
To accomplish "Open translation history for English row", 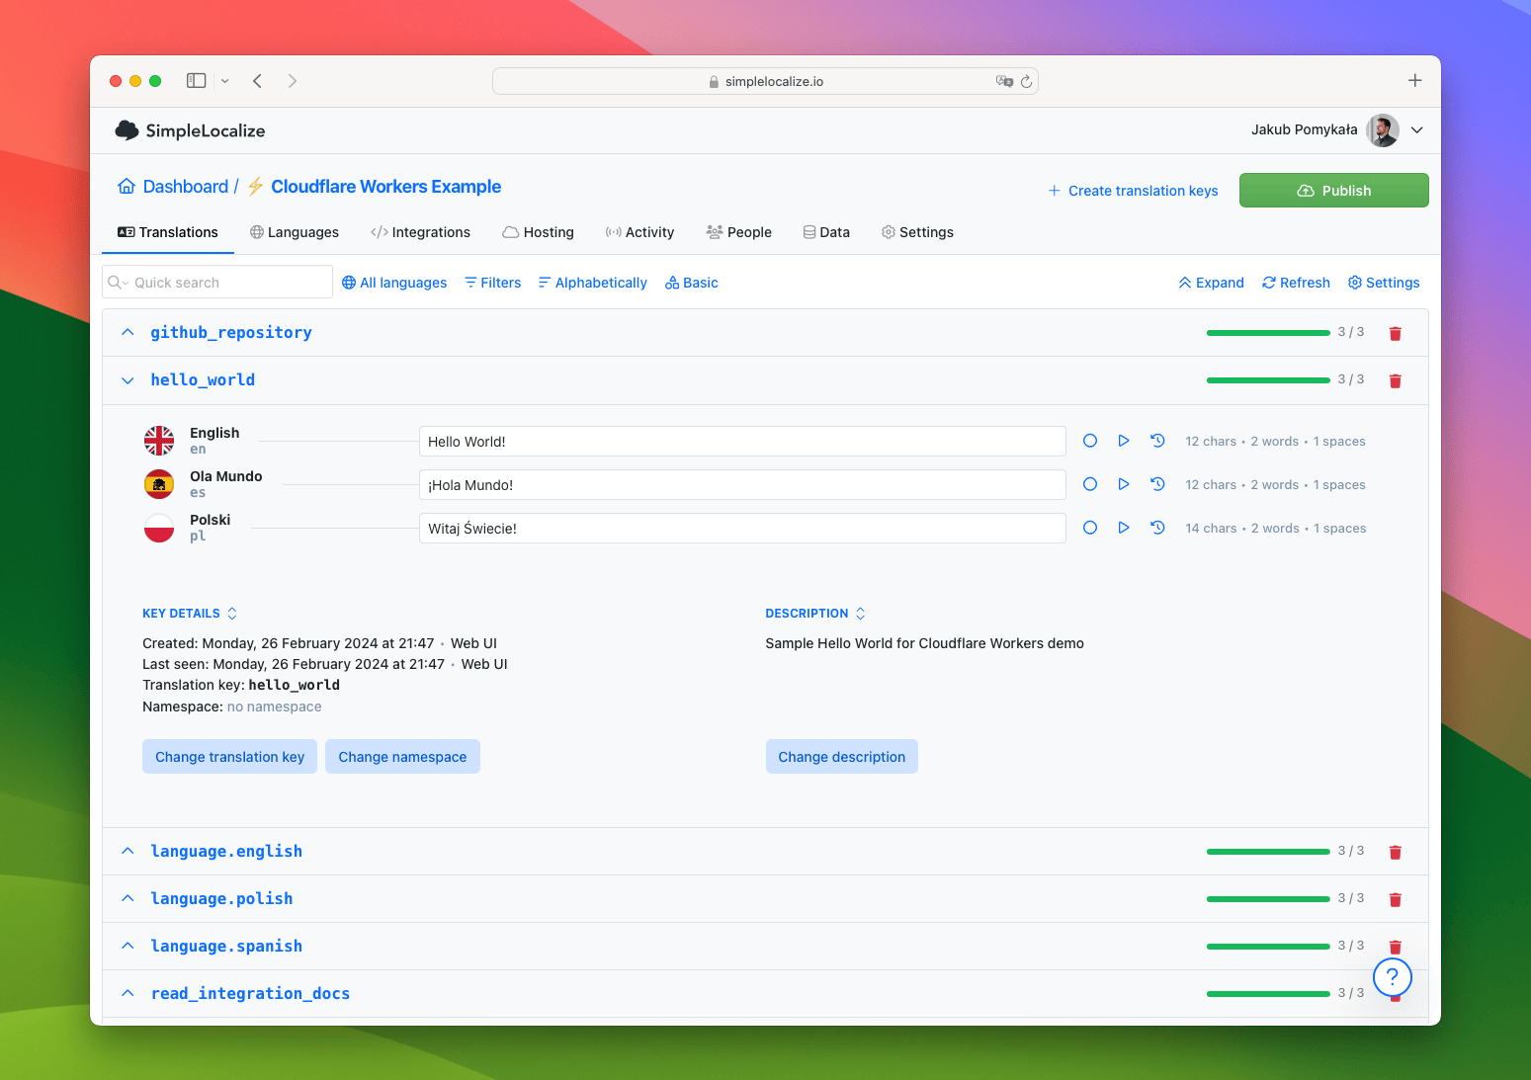I will tap(1157, 441).
